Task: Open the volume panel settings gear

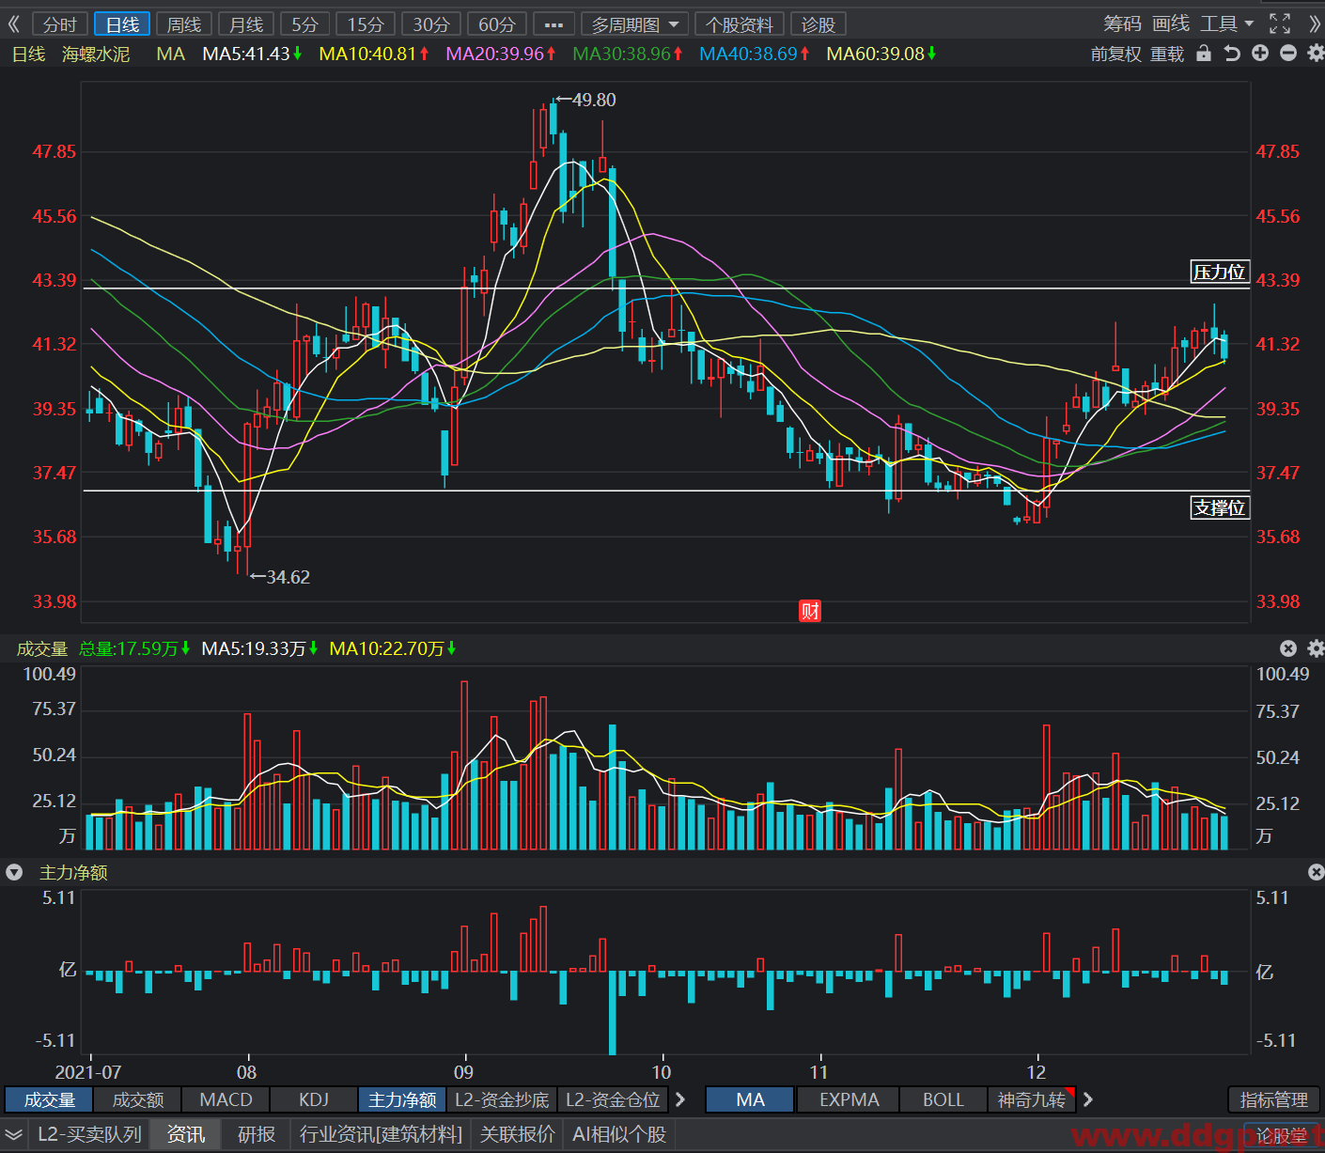Action: coord(1316,648)
